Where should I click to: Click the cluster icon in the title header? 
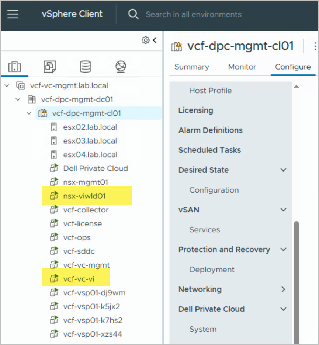(177, 46)
